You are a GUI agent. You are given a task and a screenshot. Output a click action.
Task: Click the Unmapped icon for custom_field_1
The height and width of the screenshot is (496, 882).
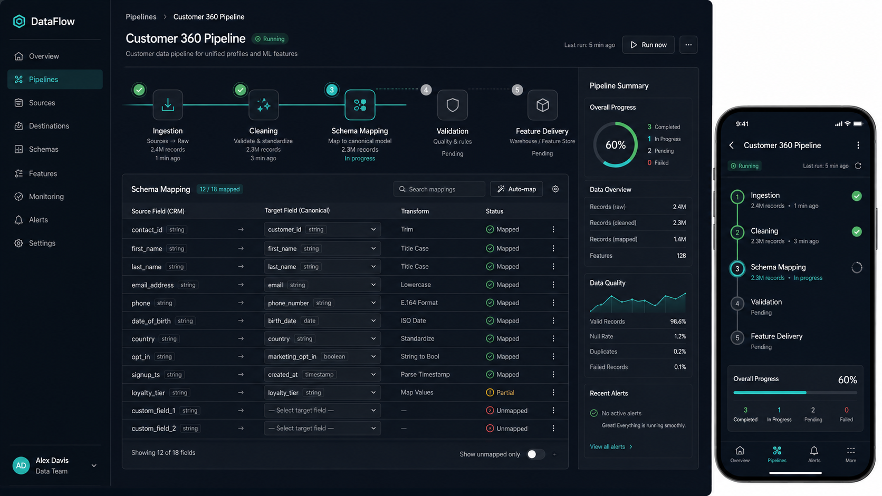click(x=490, y=410)
